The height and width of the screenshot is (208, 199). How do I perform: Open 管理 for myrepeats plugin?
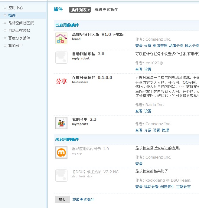click(x=165, y=130)
